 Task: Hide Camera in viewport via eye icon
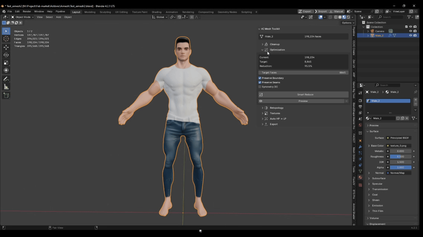pos(411,31)
